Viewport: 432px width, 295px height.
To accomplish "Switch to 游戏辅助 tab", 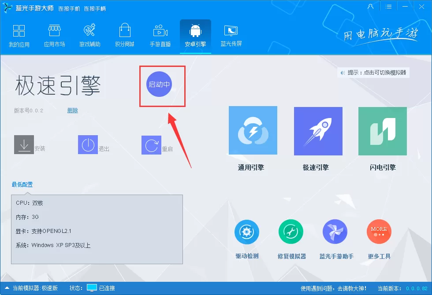I will point(89,36).
